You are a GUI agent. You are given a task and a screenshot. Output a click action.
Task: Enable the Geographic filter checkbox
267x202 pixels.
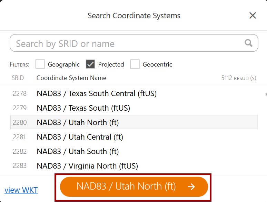[x=40, y=64]
